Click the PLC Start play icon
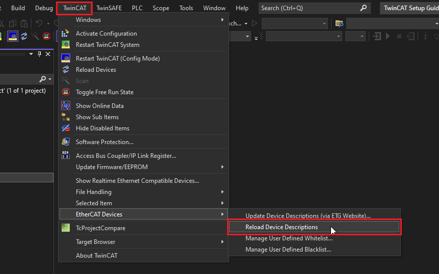The width and height of the screenshot is (439, 274). [388, 36]
